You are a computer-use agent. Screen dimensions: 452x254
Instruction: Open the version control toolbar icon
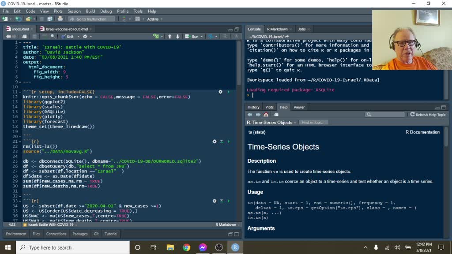[124, 19]
